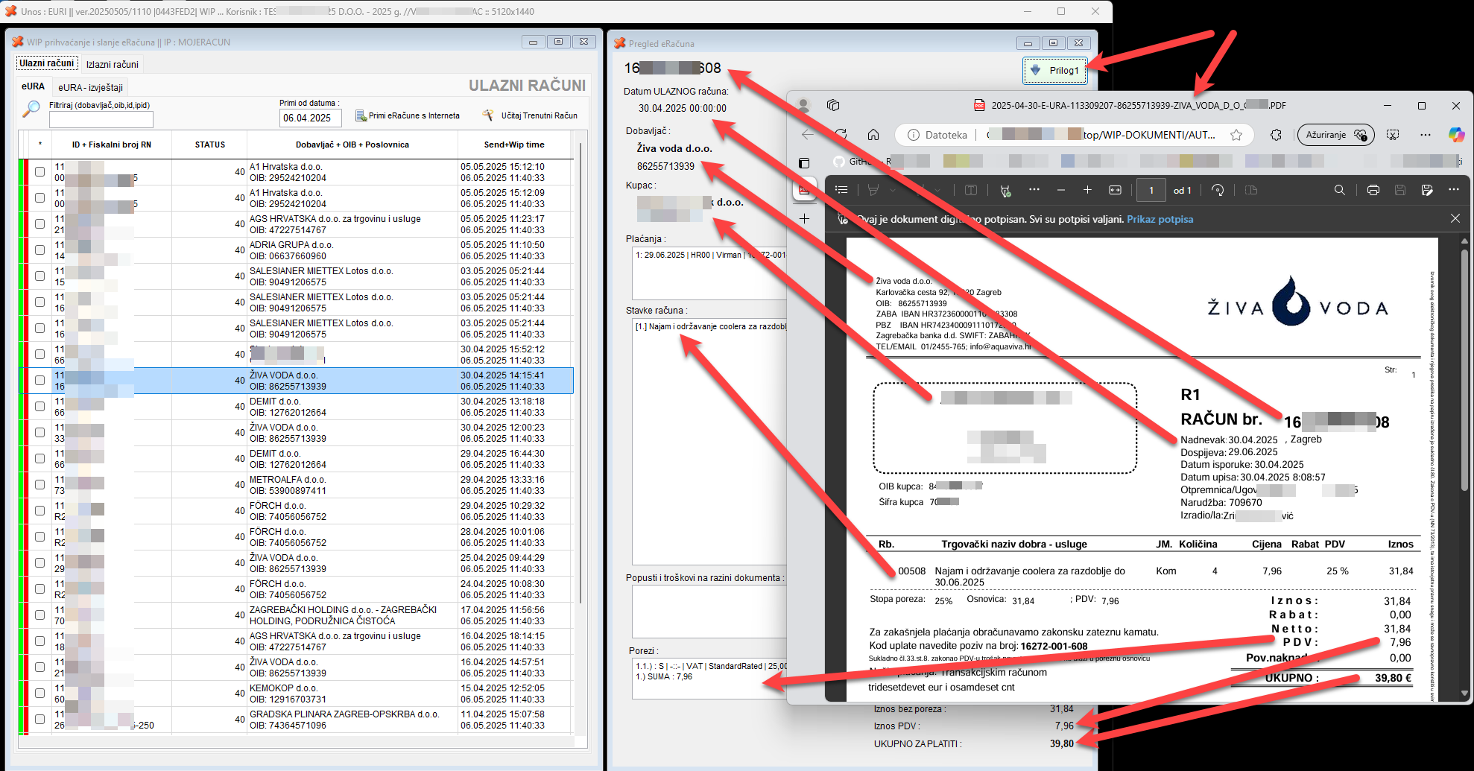Open the eURA - izvještaji tab
The width and height of the screenshot is (1474, 771).
(90, 87)
